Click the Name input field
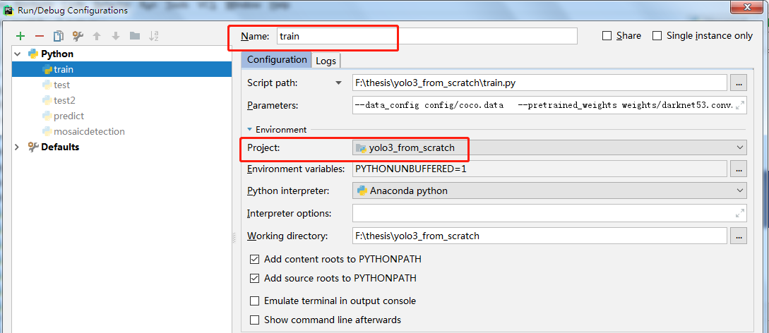Image resolution: width=769 pixels, height=333 pixels. pyautogui.click(x=427, y=36)
